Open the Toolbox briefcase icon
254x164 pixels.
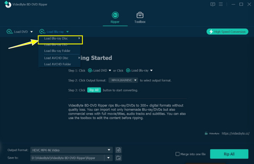pyautogui.click(x=140, y=15)
